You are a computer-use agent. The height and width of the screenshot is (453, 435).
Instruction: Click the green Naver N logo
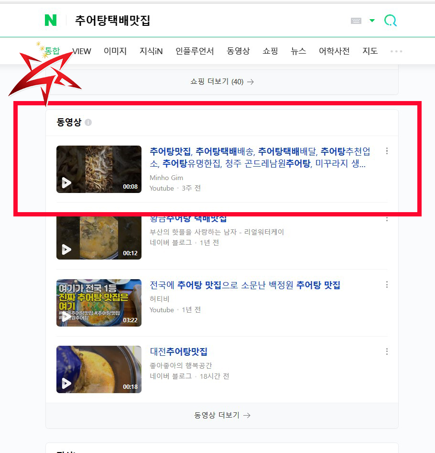[51, 21]
